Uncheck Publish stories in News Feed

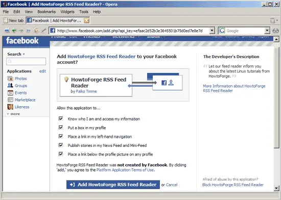(x=61, y=145)
